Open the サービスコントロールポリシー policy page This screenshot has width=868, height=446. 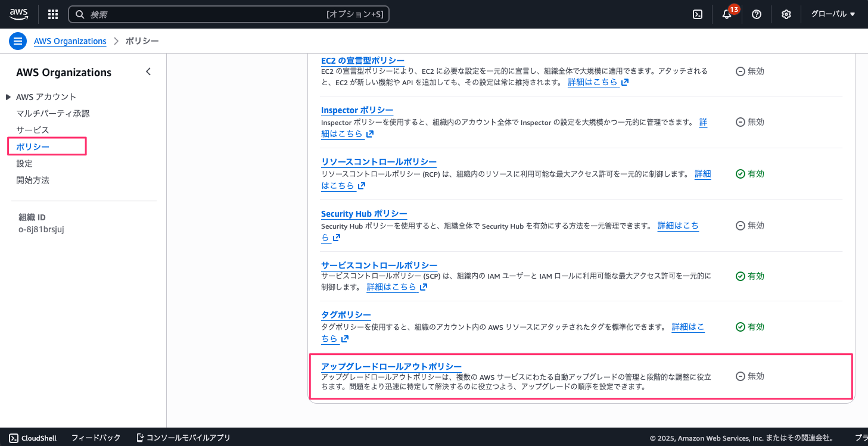pos(380,265)
